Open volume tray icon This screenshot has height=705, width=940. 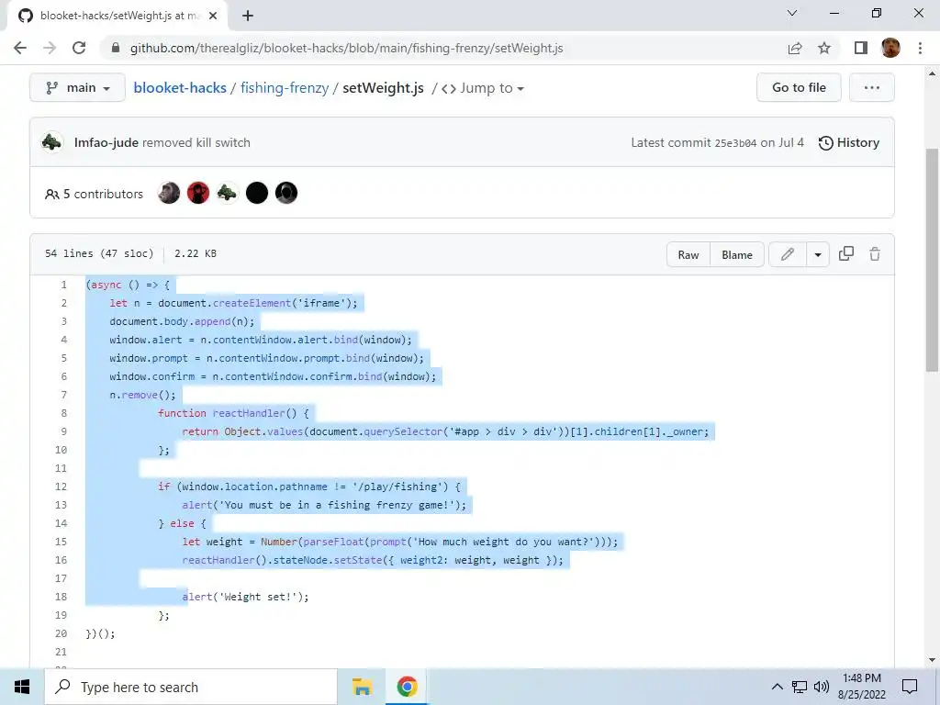tap(822, 687)
